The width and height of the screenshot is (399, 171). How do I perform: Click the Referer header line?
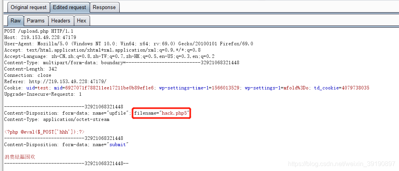point(55,82)
